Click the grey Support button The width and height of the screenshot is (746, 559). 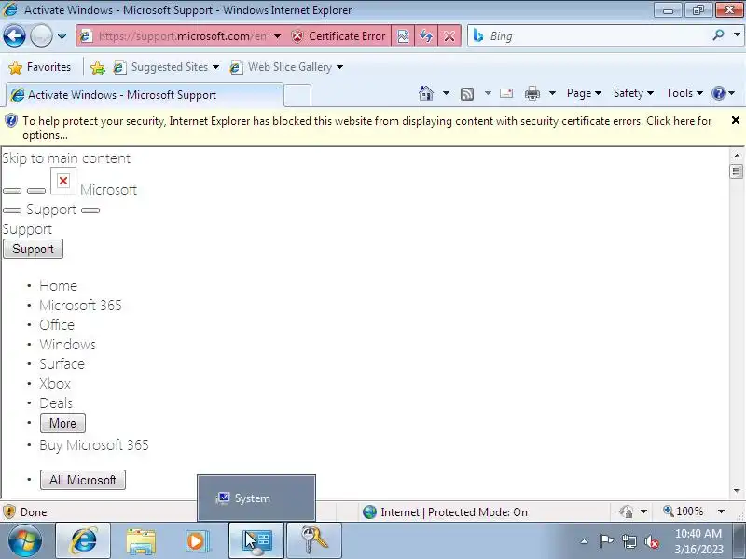pos(33,249)
